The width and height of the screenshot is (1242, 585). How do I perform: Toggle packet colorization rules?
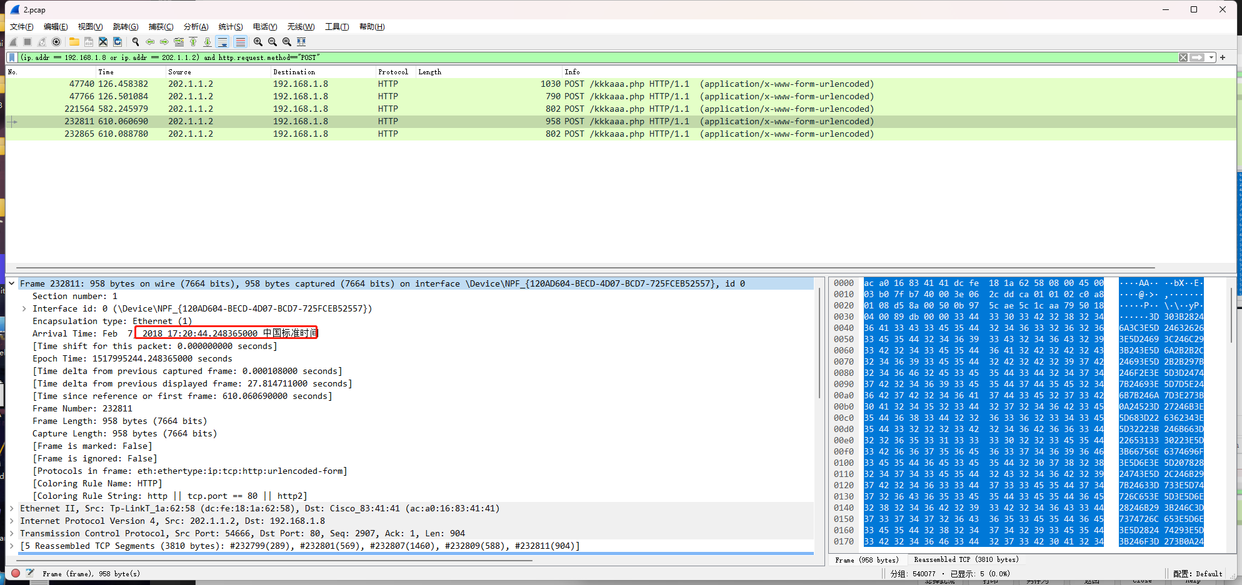[240, 42]
